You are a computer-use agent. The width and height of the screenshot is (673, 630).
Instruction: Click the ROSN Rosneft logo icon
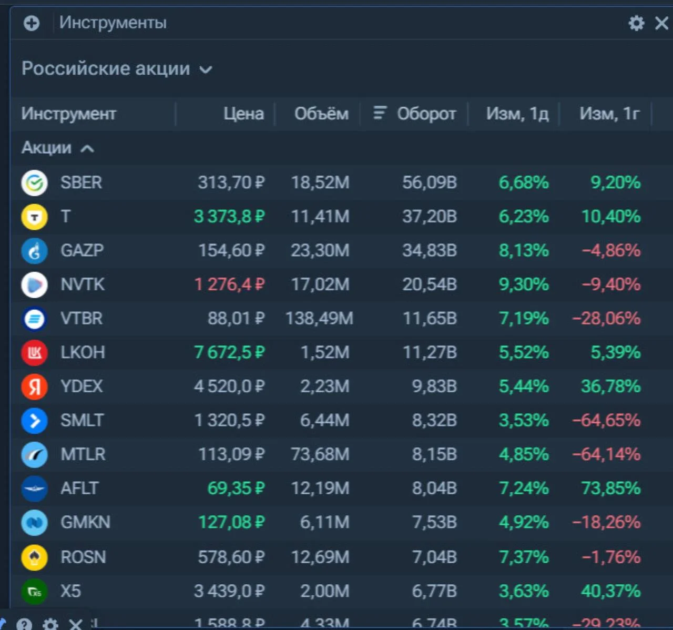(x=35, y=557)
